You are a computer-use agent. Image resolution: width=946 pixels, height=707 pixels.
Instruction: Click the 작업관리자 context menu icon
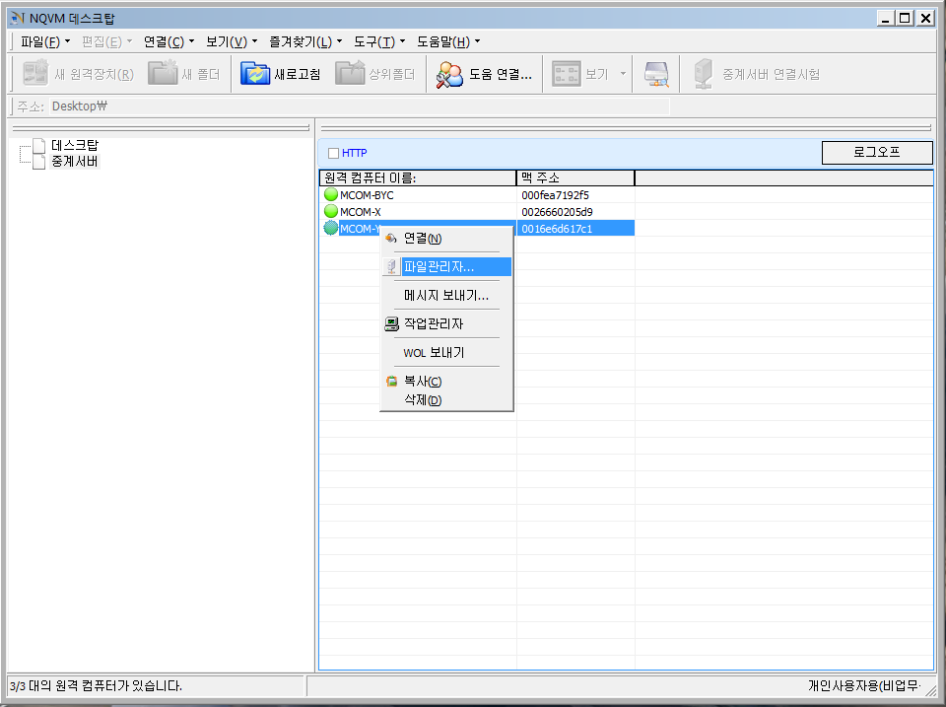(x=391, y=324)
